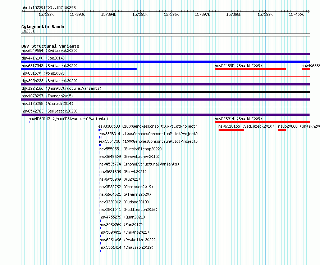Select the nsv3522762 (Chaisson2019) label

click(126, 187)
